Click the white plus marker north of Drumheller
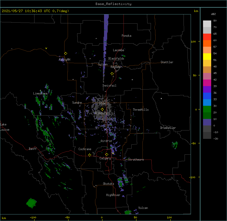Image resolution: width=227 pixels, height=221 pixels. (161, 98)
